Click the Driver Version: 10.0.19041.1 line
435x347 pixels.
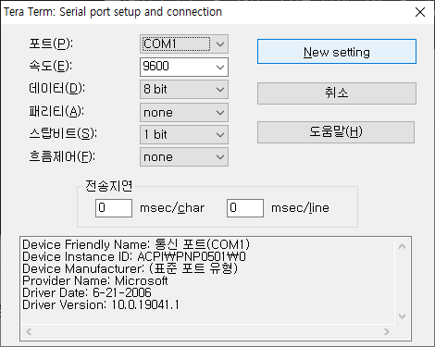[x=101, y=304]
